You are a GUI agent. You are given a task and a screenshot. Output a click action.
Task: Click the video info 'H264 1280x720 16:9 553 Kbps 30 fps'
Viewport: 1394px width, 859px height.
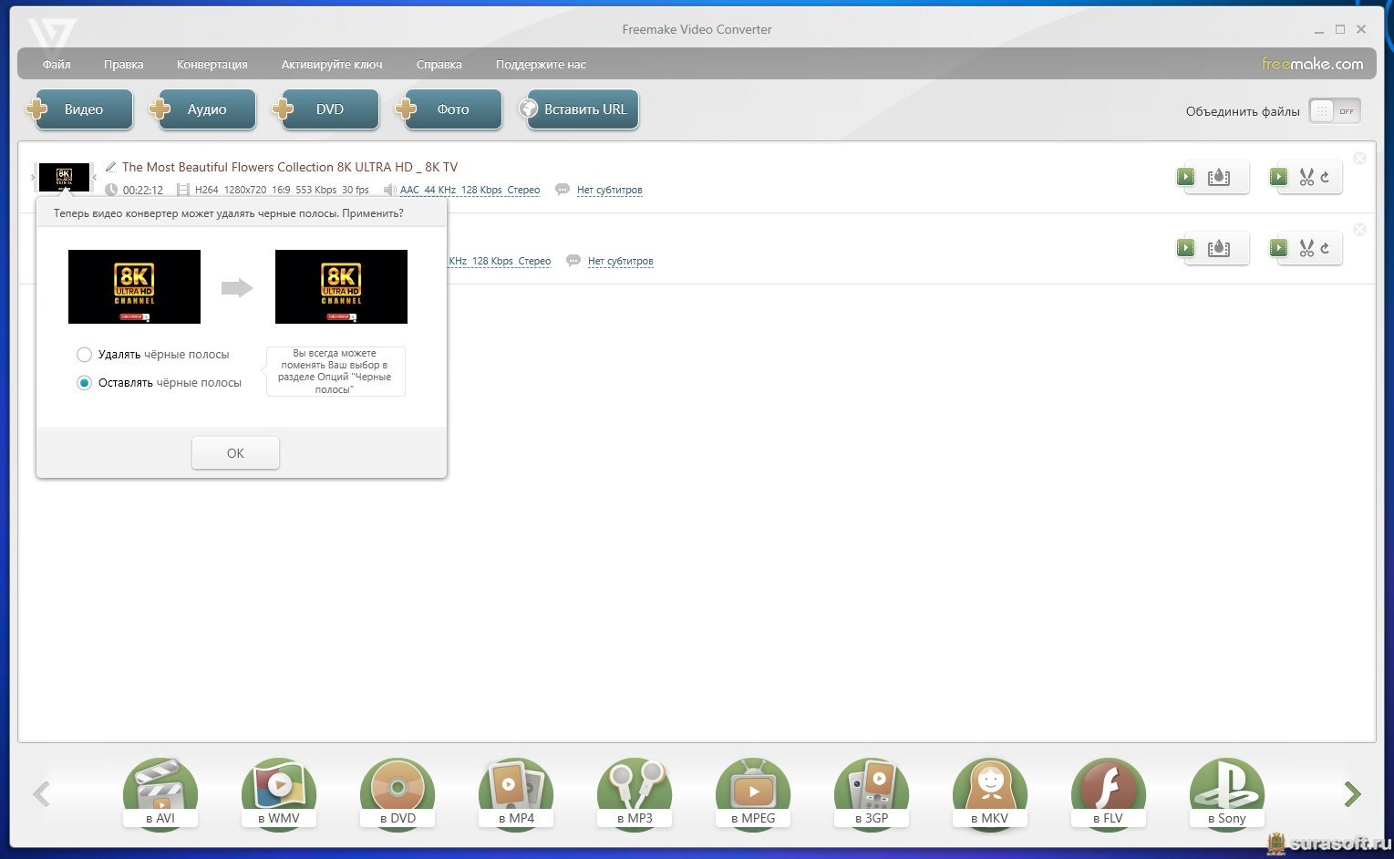coord(282,190)
